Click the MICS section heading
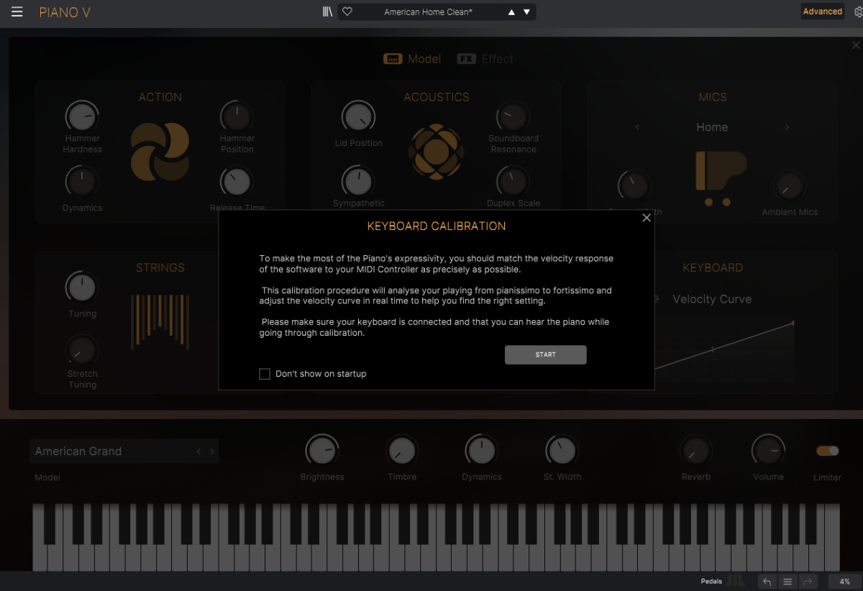 pos(713,97)
